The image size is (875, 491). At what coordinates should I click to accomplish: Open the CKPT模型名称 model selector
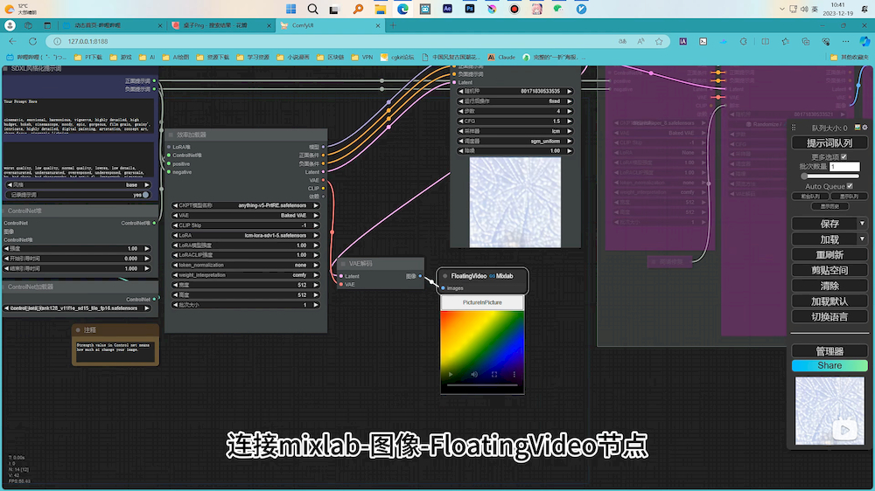click(x=246, y=205)
